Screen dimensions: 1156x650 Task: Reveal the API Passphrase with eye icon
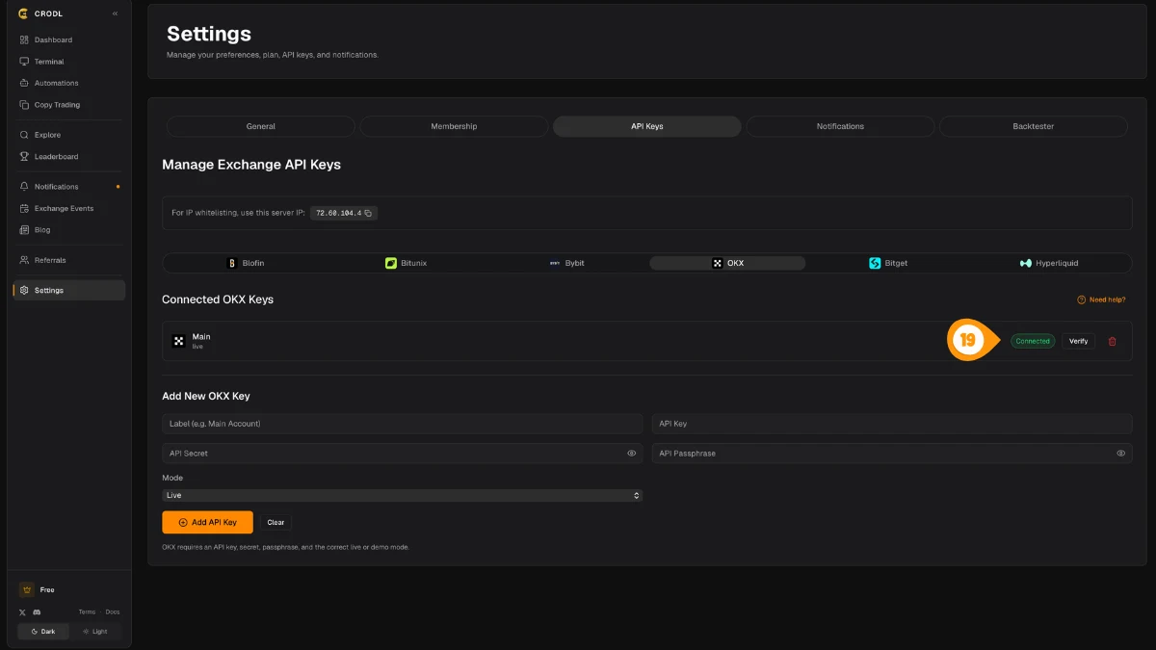(x=1121, y=453)
